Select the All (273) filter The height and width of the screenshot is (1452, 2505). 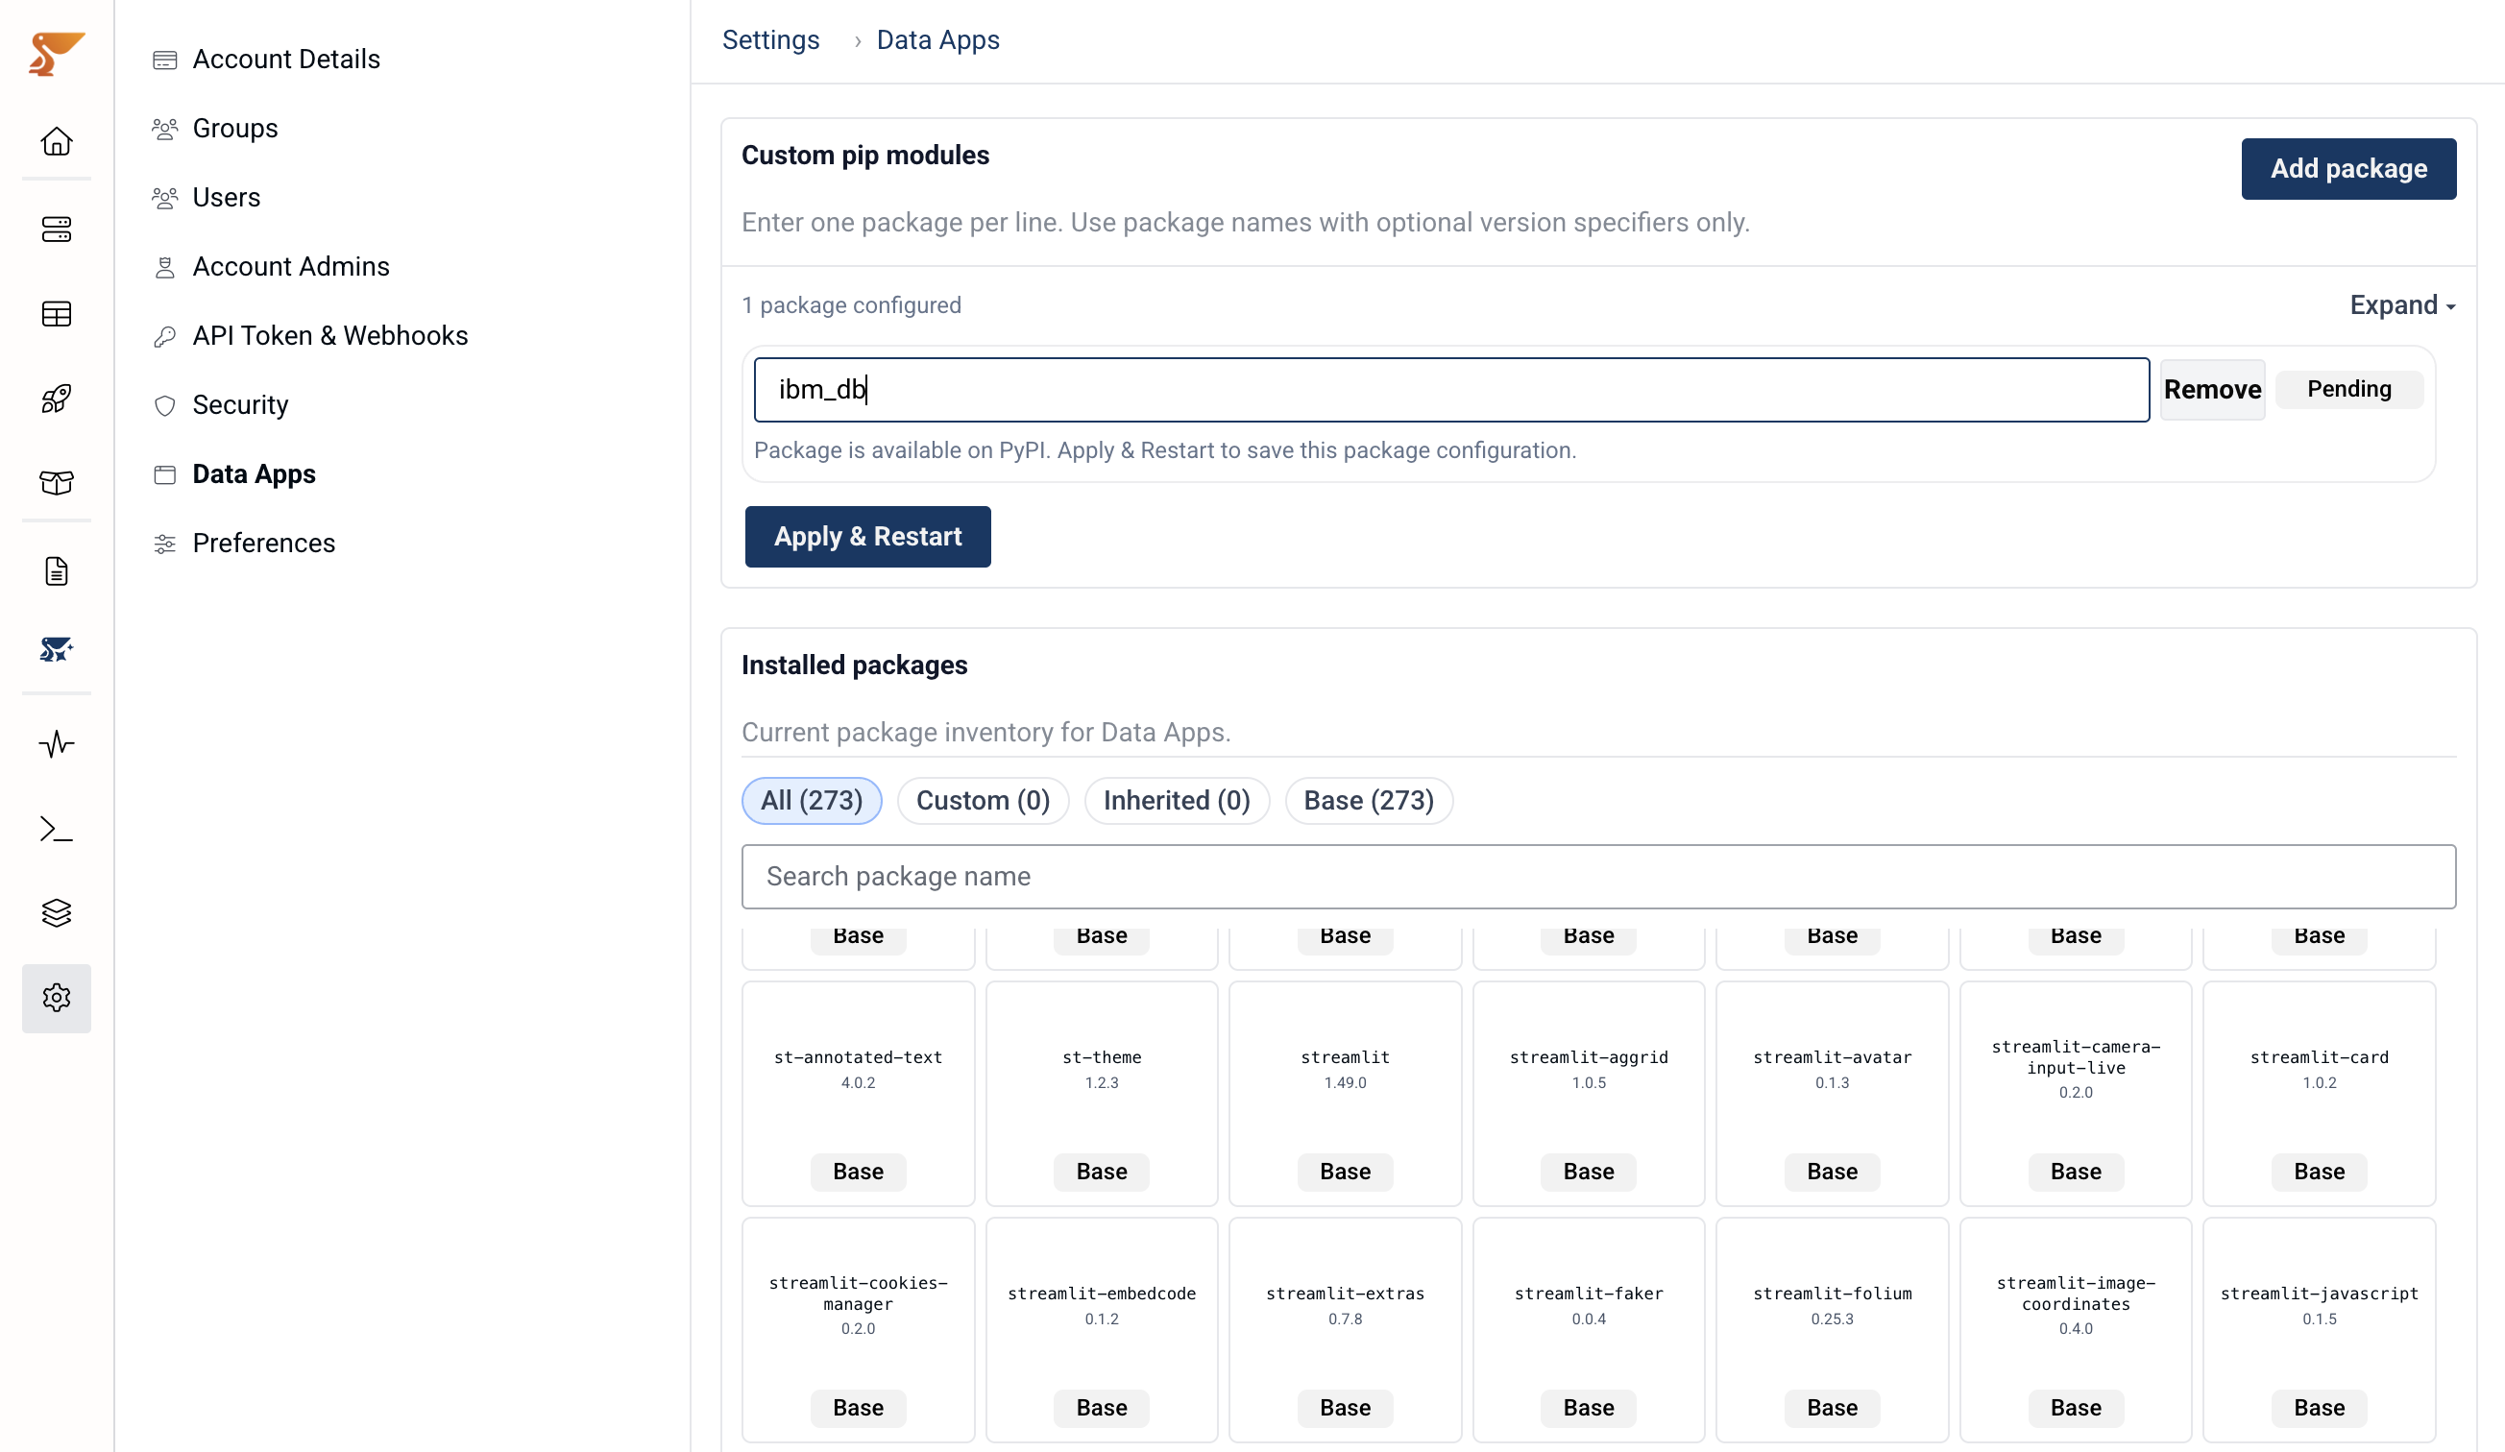coord(811,801)
